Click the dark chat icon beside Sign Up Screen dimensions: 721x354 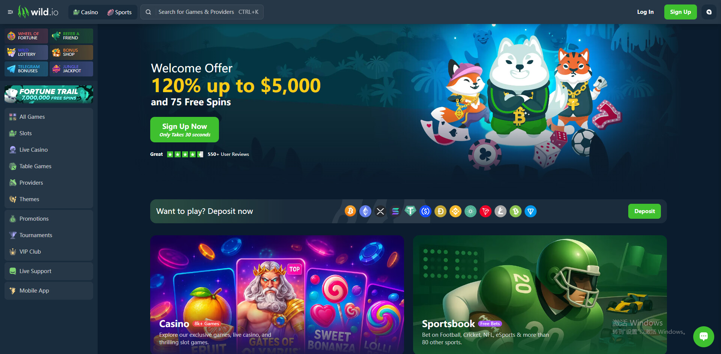pos(709,12)
